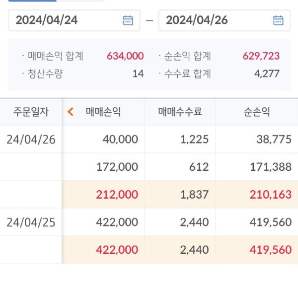Viewport: 298px width, 298px height.
Task: Click the 매매손익 column header
Action: pos(103,112)
